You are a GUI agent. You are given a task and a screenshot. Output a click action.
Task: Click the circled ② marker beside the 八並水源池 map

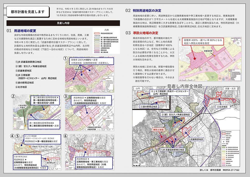pyautogui.click(x=13, y=96)
